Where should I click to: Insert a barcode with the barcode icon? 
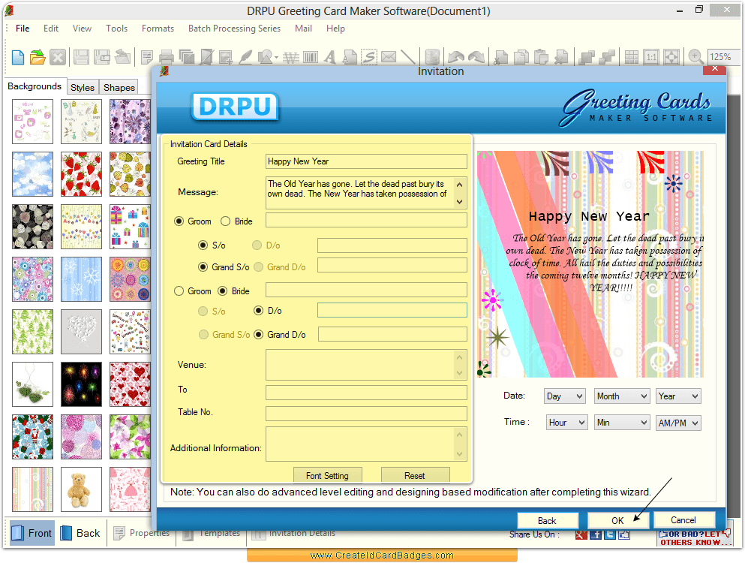click(x=311, y=58)
